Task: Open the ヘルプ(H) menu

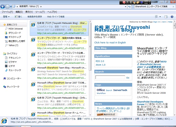Action: pyautogui.click(x=52, y=12)
